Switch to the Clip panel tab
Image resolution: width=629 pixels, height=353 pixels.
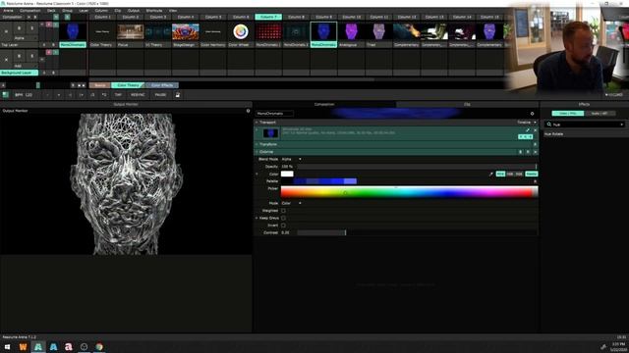click(467, 105)
